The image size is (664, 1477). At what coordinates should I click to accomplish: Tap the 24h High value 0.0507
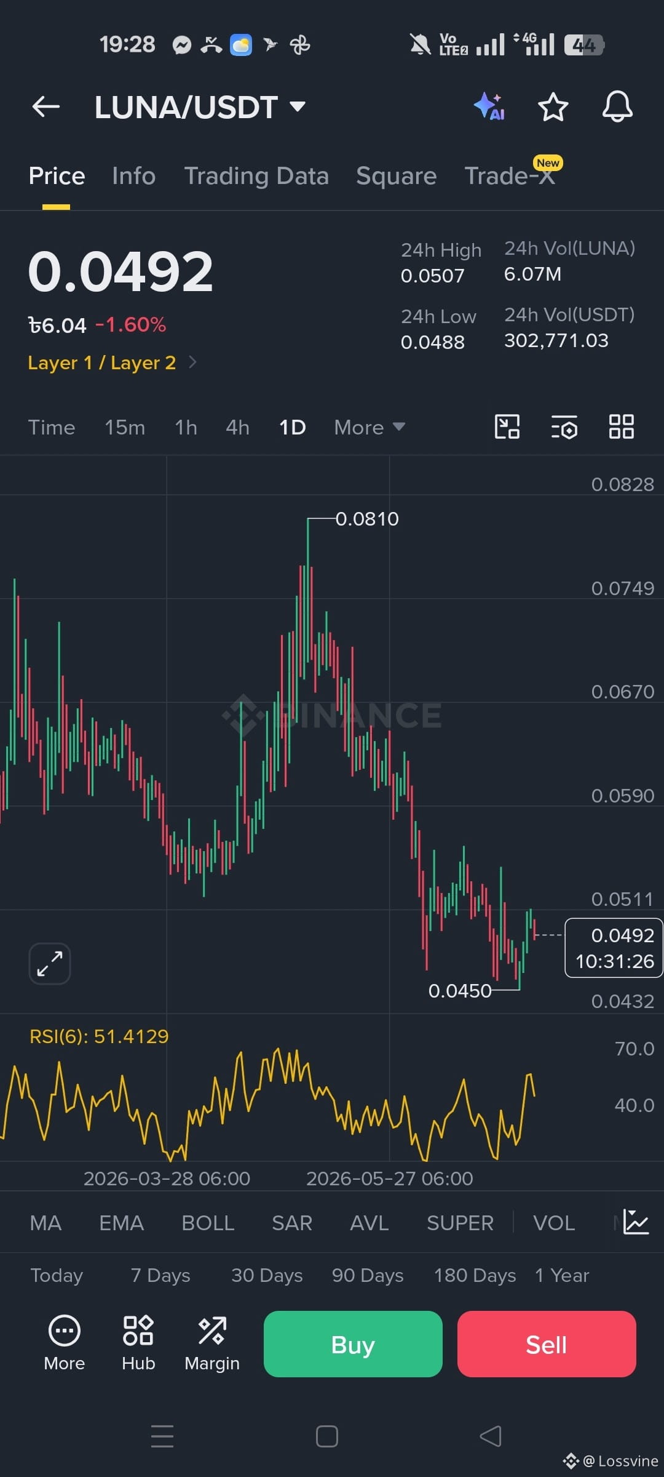click(433, 276)
